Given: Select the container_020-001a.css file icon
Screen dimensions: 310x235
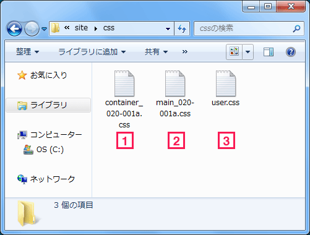Looking at the screenshot, I should pos(124,83).
